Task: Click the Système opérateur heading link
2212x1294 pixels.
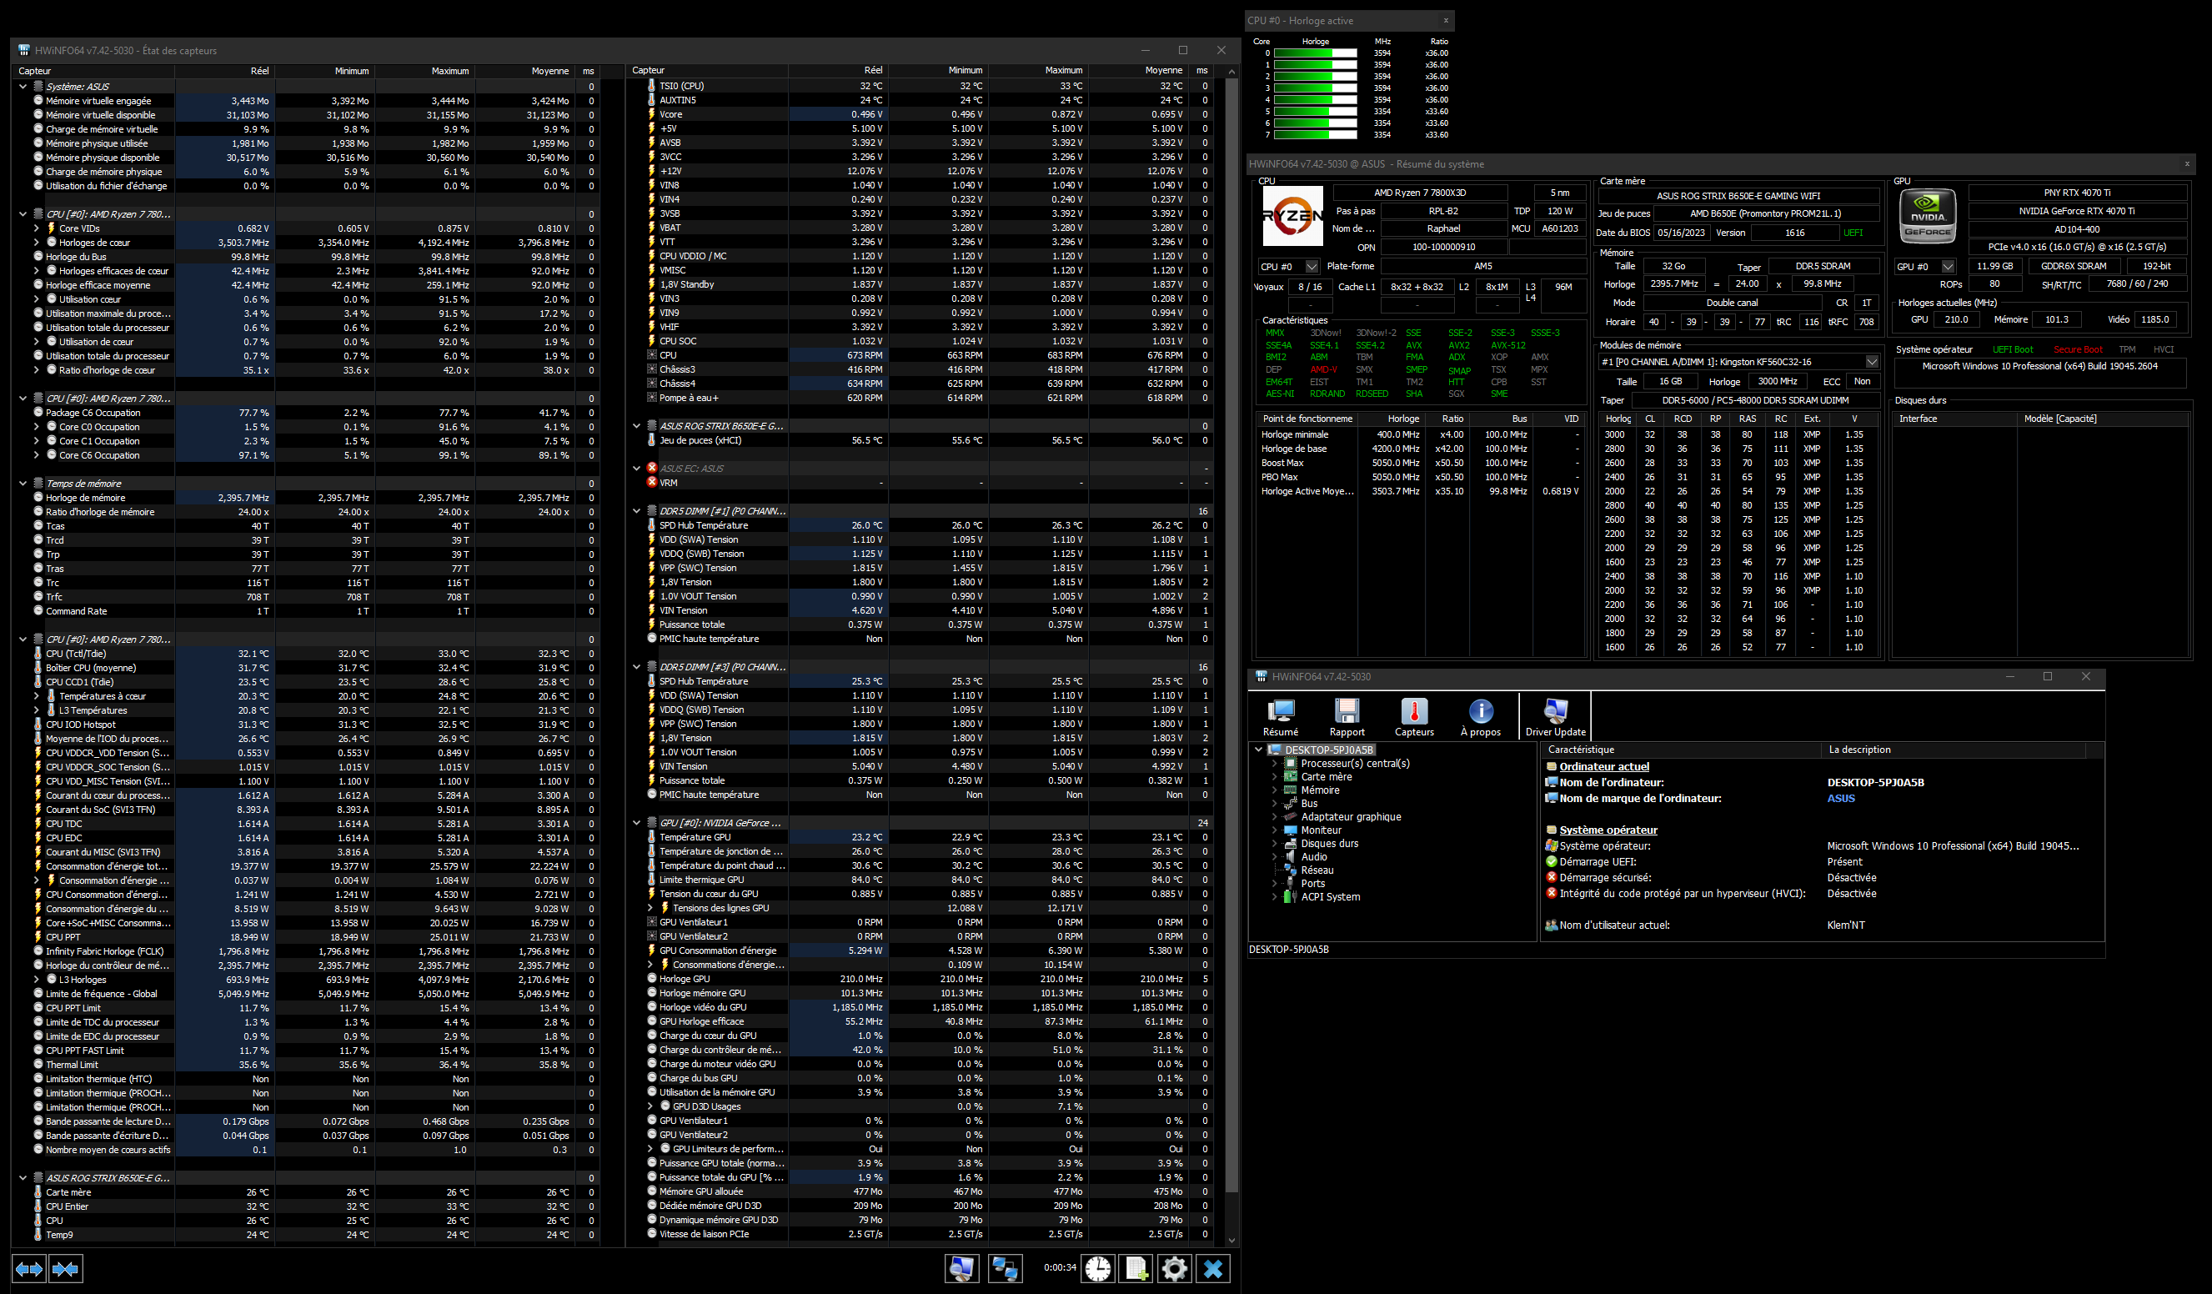Action: [1608, 830]
